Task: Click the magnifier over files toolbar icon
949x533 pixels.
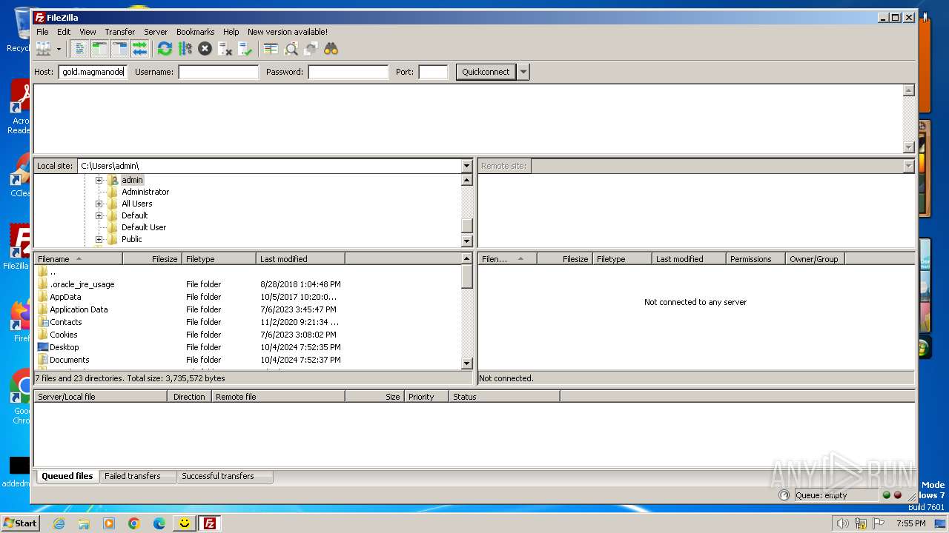Action: [x=291, y=49]
